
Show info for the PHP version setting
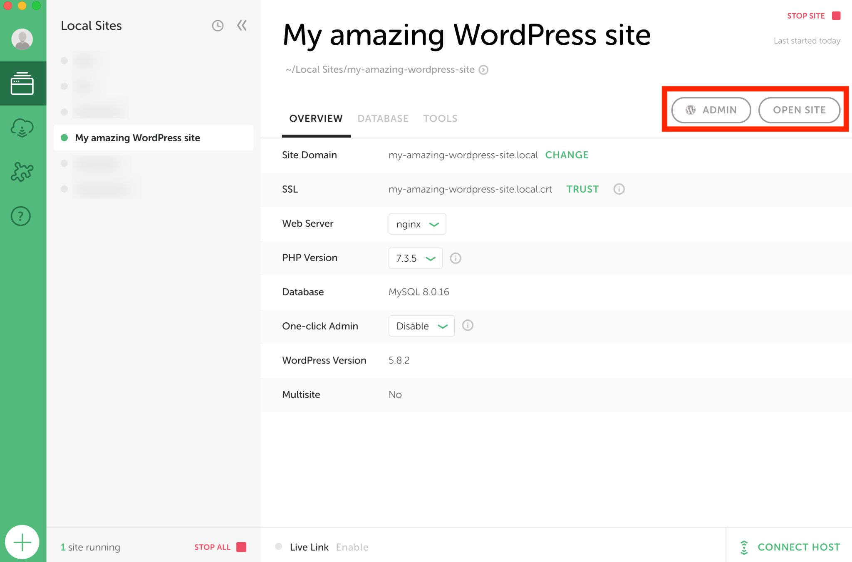coord(456,258)
